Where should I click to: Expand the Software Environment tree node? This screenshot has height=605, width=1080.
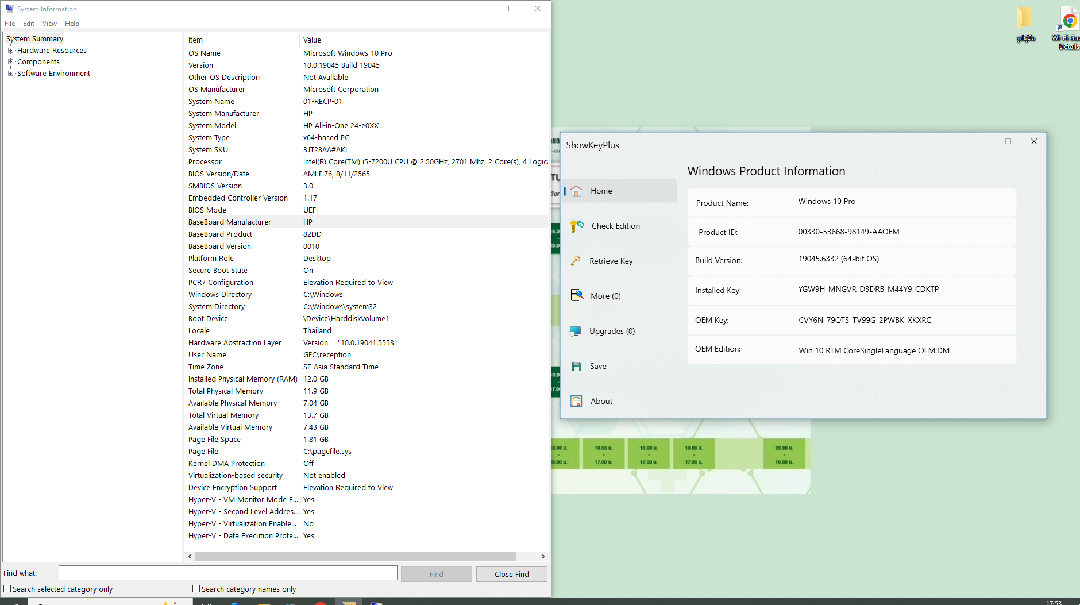10,74
